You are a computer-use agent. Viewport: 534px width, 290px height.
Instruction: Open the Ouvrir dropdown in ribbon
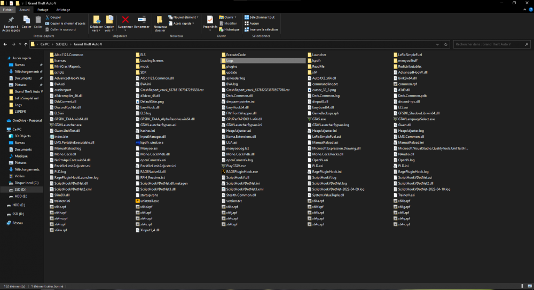pos(227,17)
